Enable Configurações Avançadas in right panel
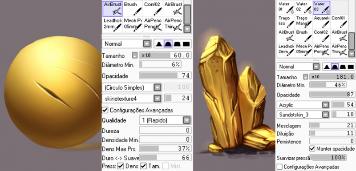The height and width of the screenshot is (171, 356). click(280, 167)
